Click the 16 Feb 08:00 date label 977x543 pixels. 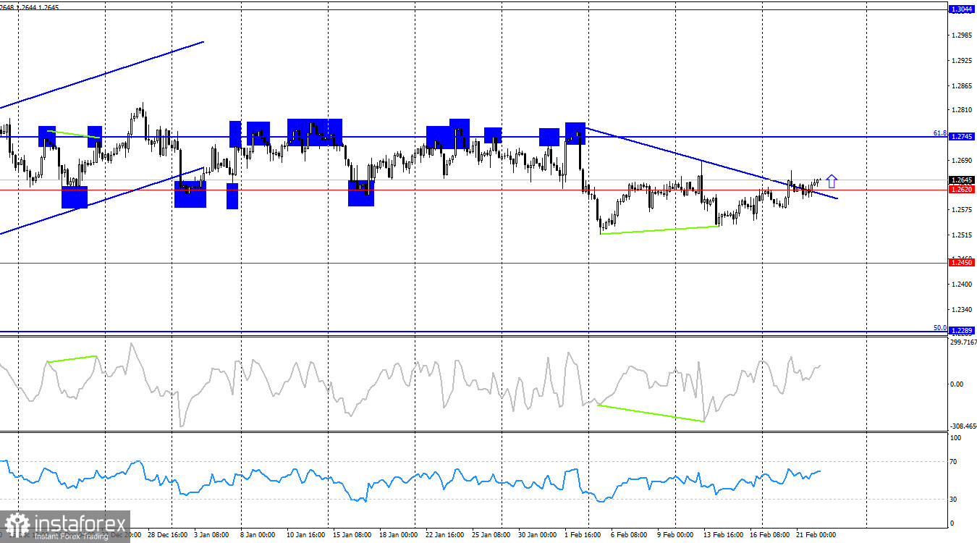click(768, 535)
